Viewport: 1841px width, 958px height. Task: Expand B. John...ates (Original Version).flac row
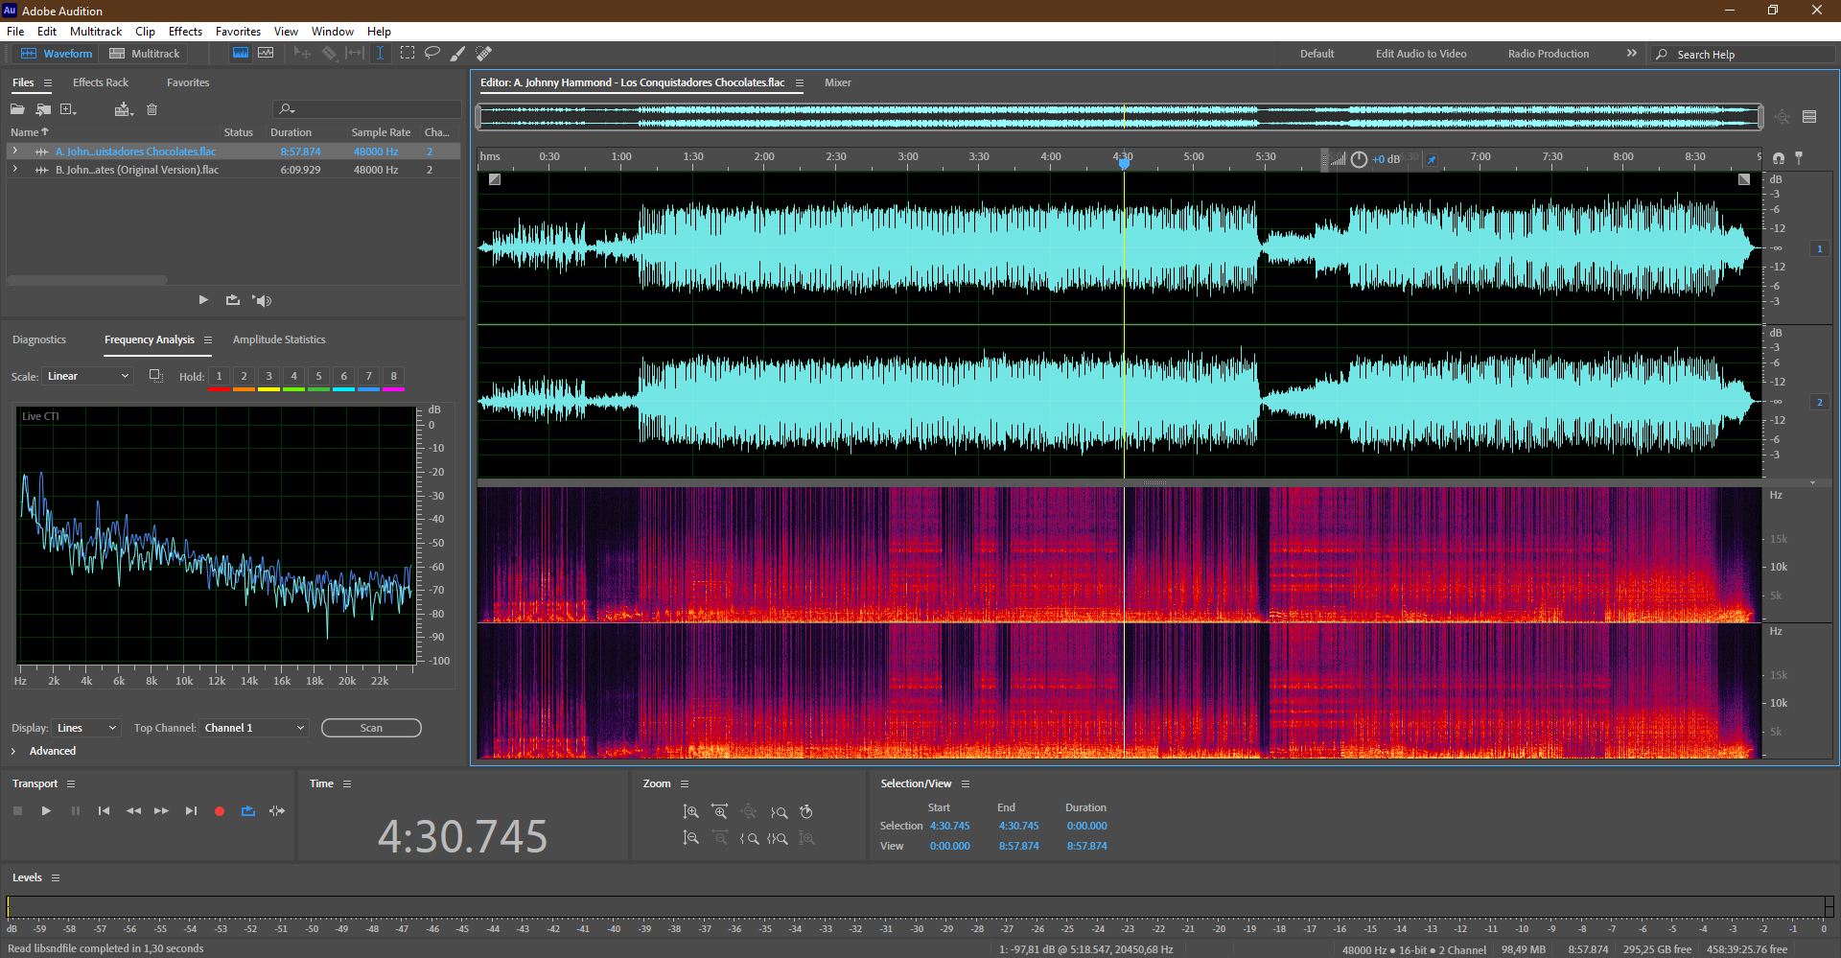14,170
